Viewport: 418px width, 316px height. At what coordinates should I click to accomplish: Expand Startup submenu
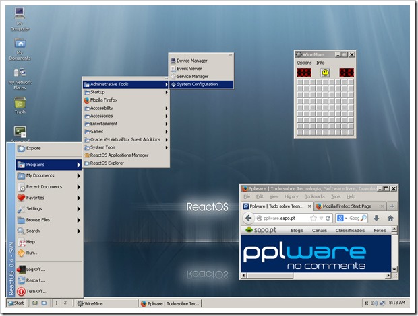(x=126, y=92)
